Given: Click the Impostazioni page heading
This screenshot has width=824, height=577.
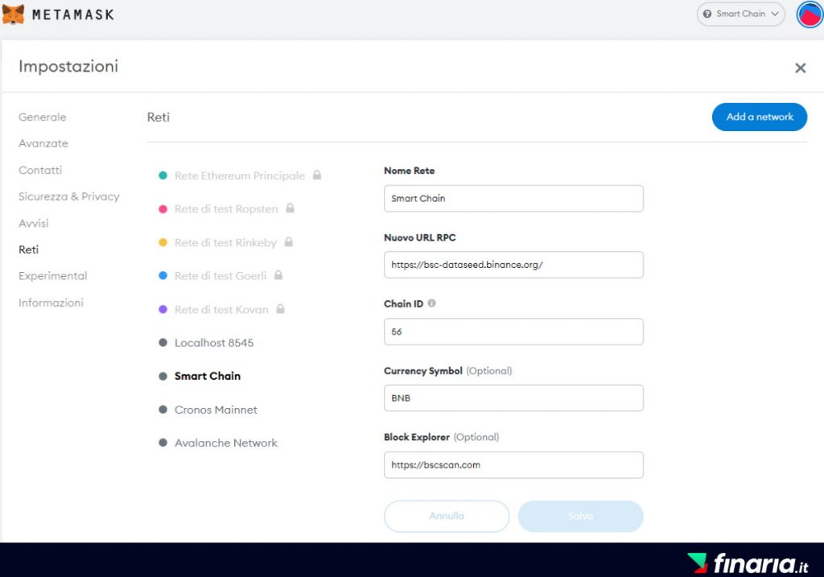Looking at the screenshot, I should click(x=68, y=67).
